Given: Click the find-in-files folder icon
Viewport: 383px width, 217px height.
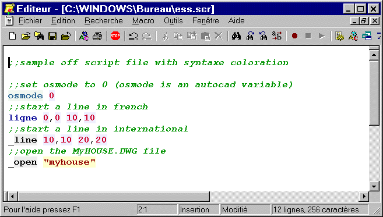Looking at the screenshot, I should [39, 36].
